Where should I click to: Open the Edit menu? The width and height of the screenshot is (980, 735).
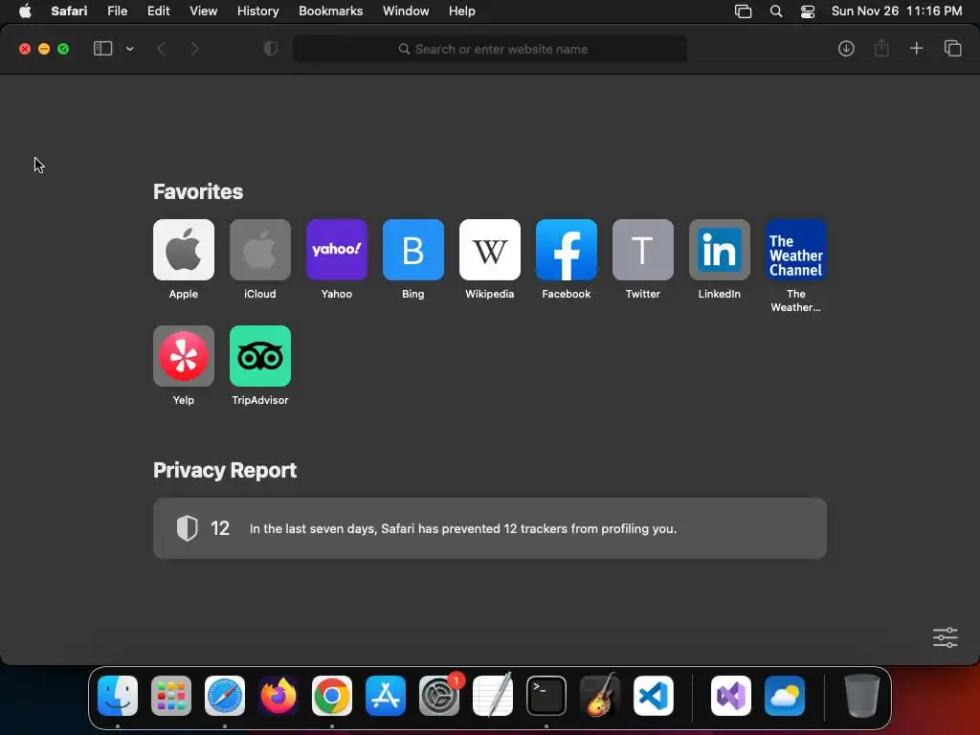158,11
